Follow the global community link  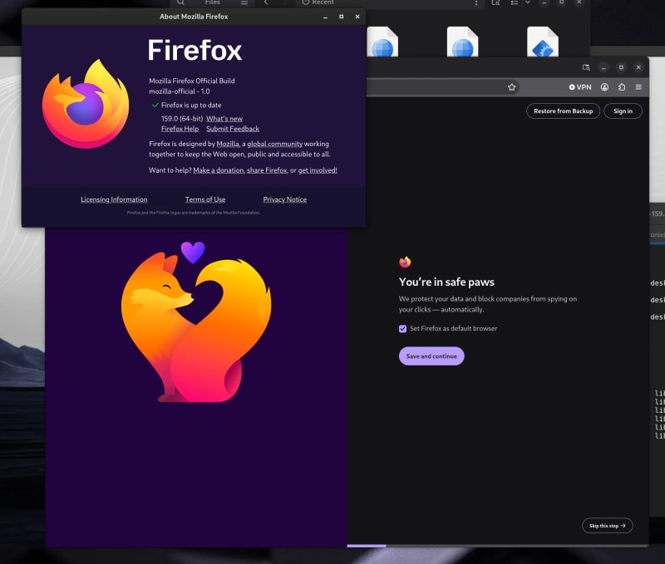click(275, 144)
